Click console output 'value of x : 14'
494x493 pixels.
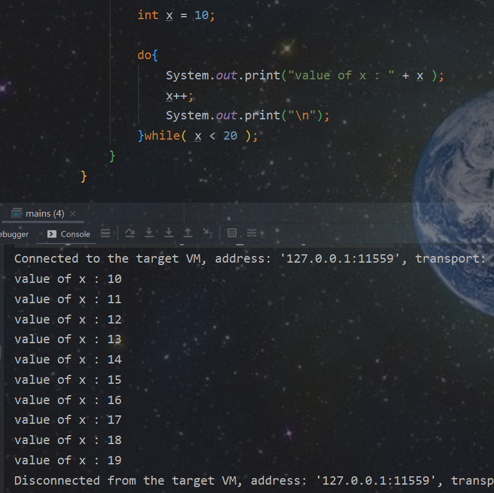[x=68, y=359]
